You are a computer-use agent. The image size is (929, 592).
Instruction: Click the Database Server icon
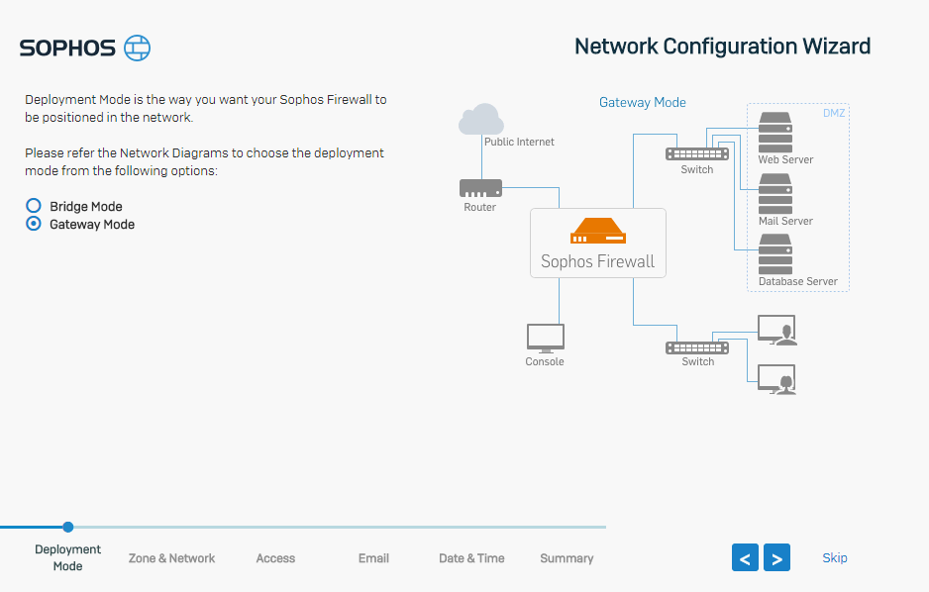[775, 254]
